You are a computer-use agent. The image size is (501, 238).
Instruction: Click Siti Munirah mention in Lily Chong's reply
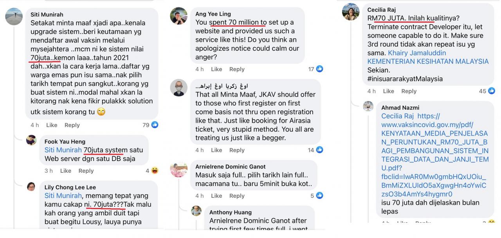tap(63, 196)
